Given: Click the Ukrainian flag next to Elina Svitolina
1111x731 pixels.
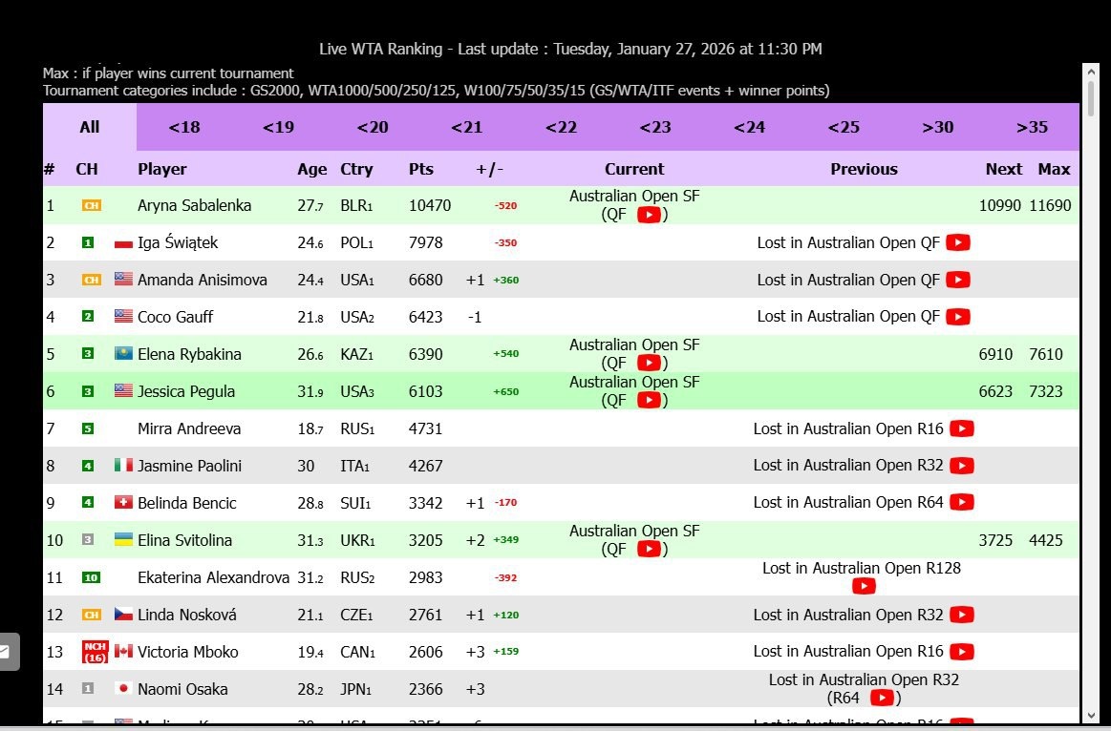Looking at the screenshot, I should [123, 539].
